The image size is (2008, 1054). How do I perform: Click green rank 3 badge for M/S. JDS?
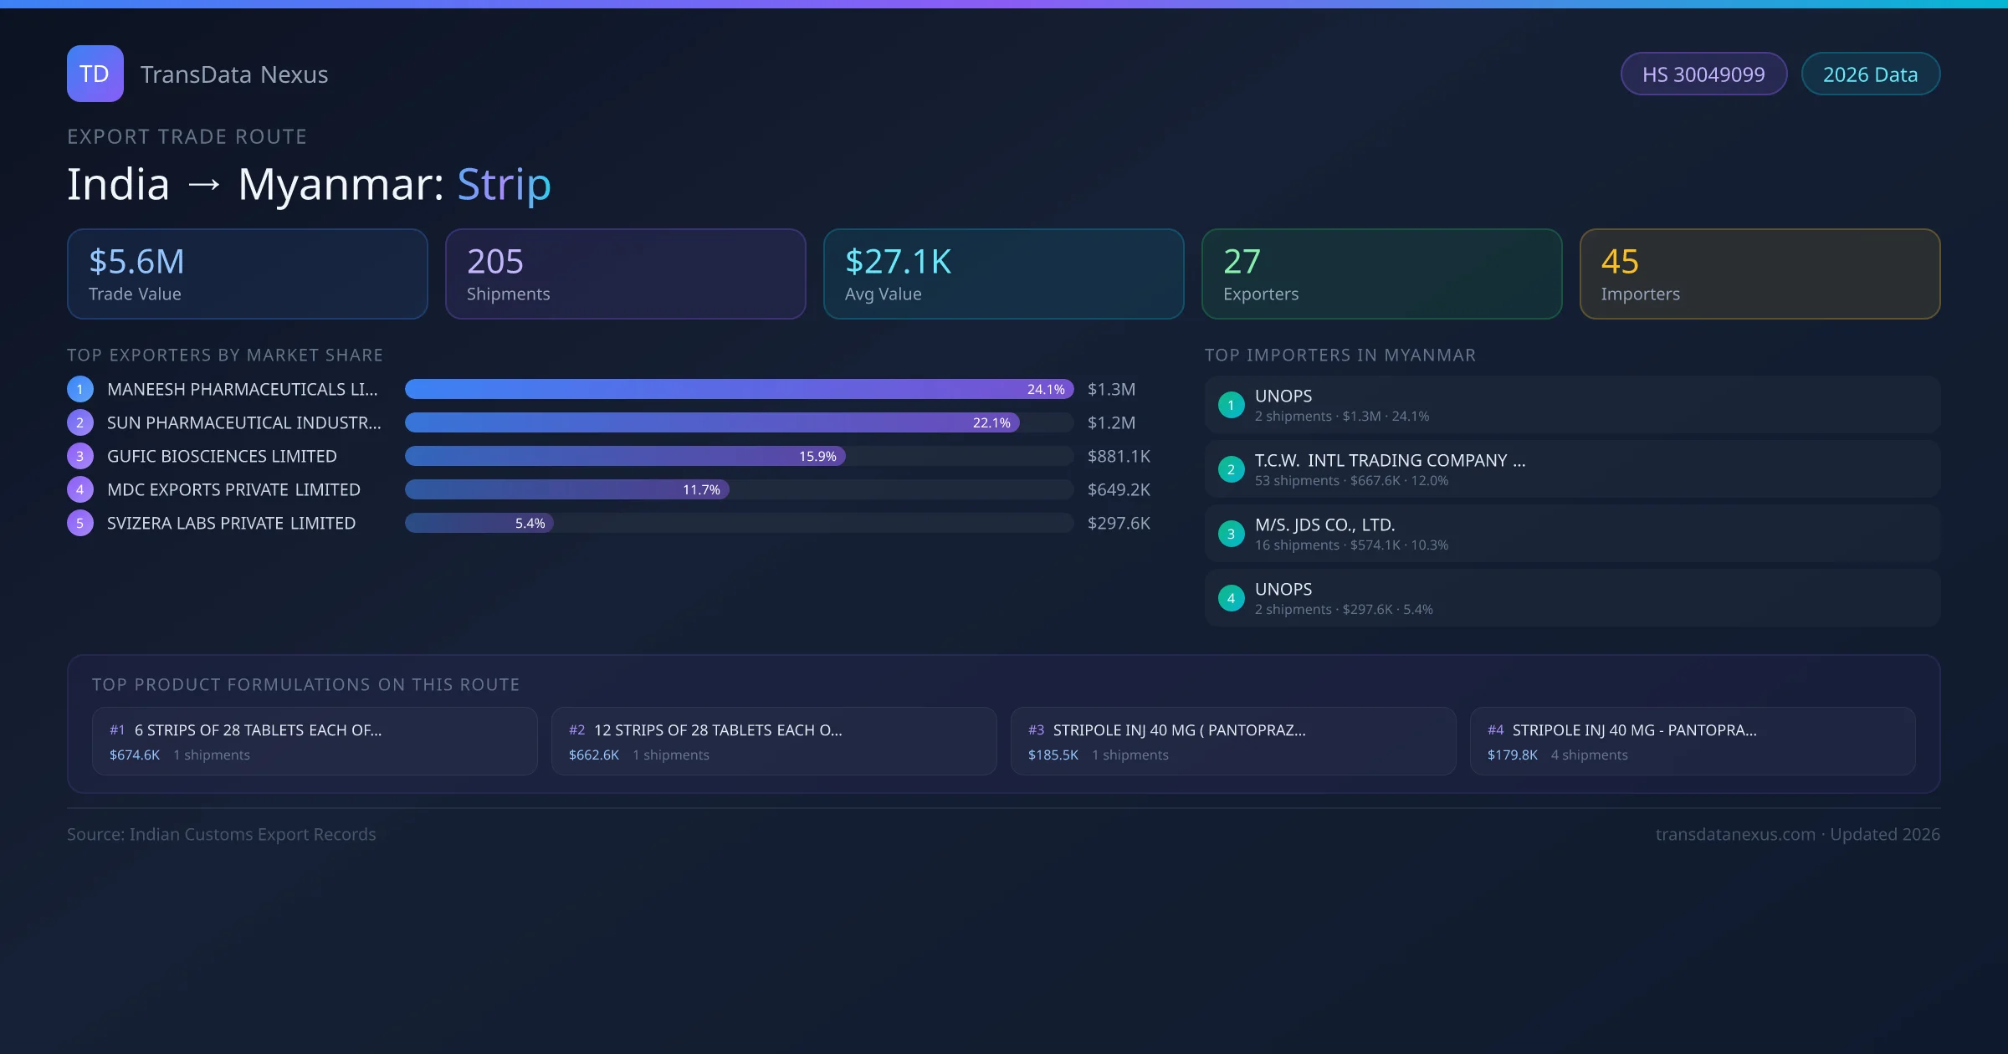click(x=1231, y=534)
